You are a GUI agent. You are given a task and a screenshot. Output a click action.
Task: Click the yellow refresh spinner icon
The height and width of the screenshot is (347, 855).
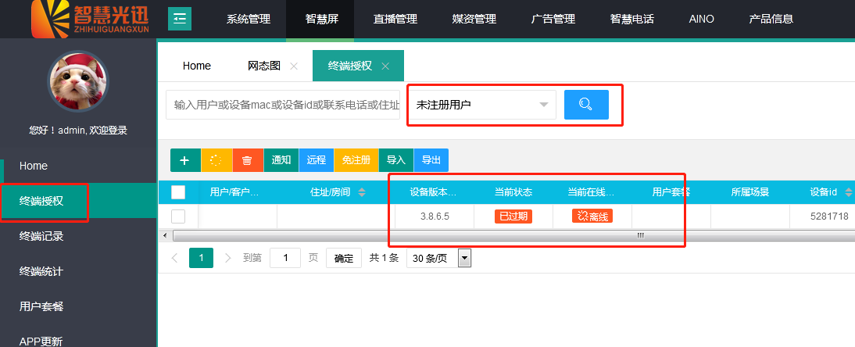tap(216, 160)
